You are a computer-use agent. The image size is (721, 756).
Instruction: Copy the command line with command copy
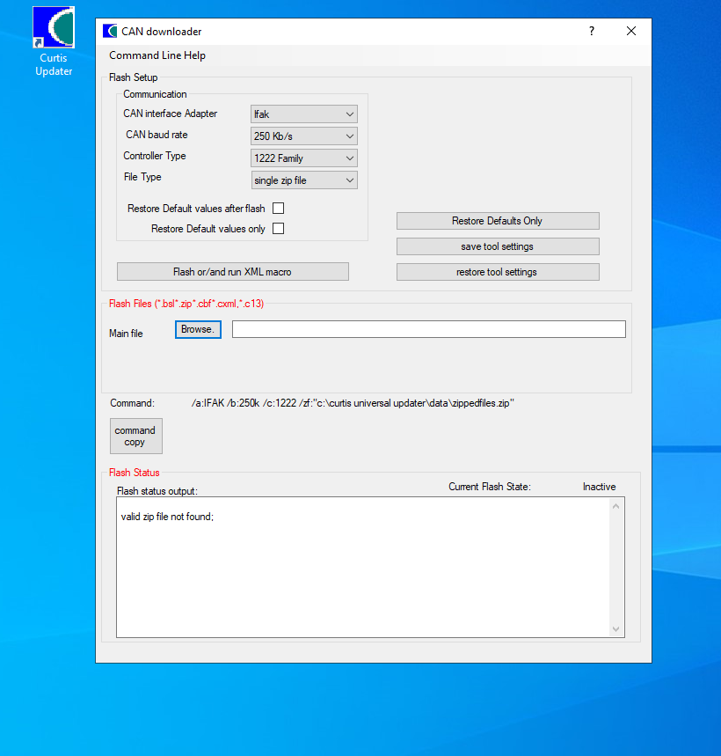[135, 435]
